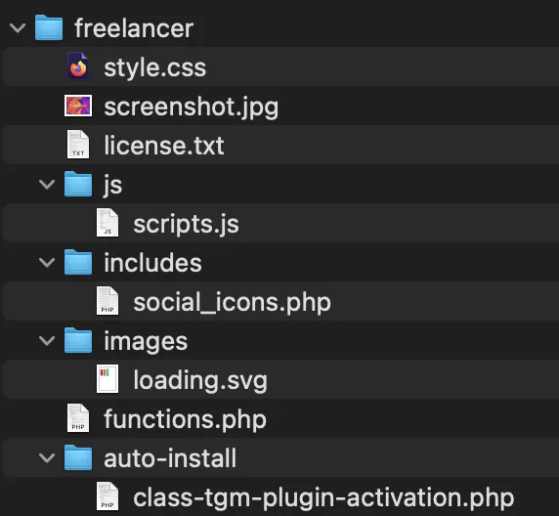
Task: Select the license.txt file name
Action: pyautogui.click(x=164, y=146)
